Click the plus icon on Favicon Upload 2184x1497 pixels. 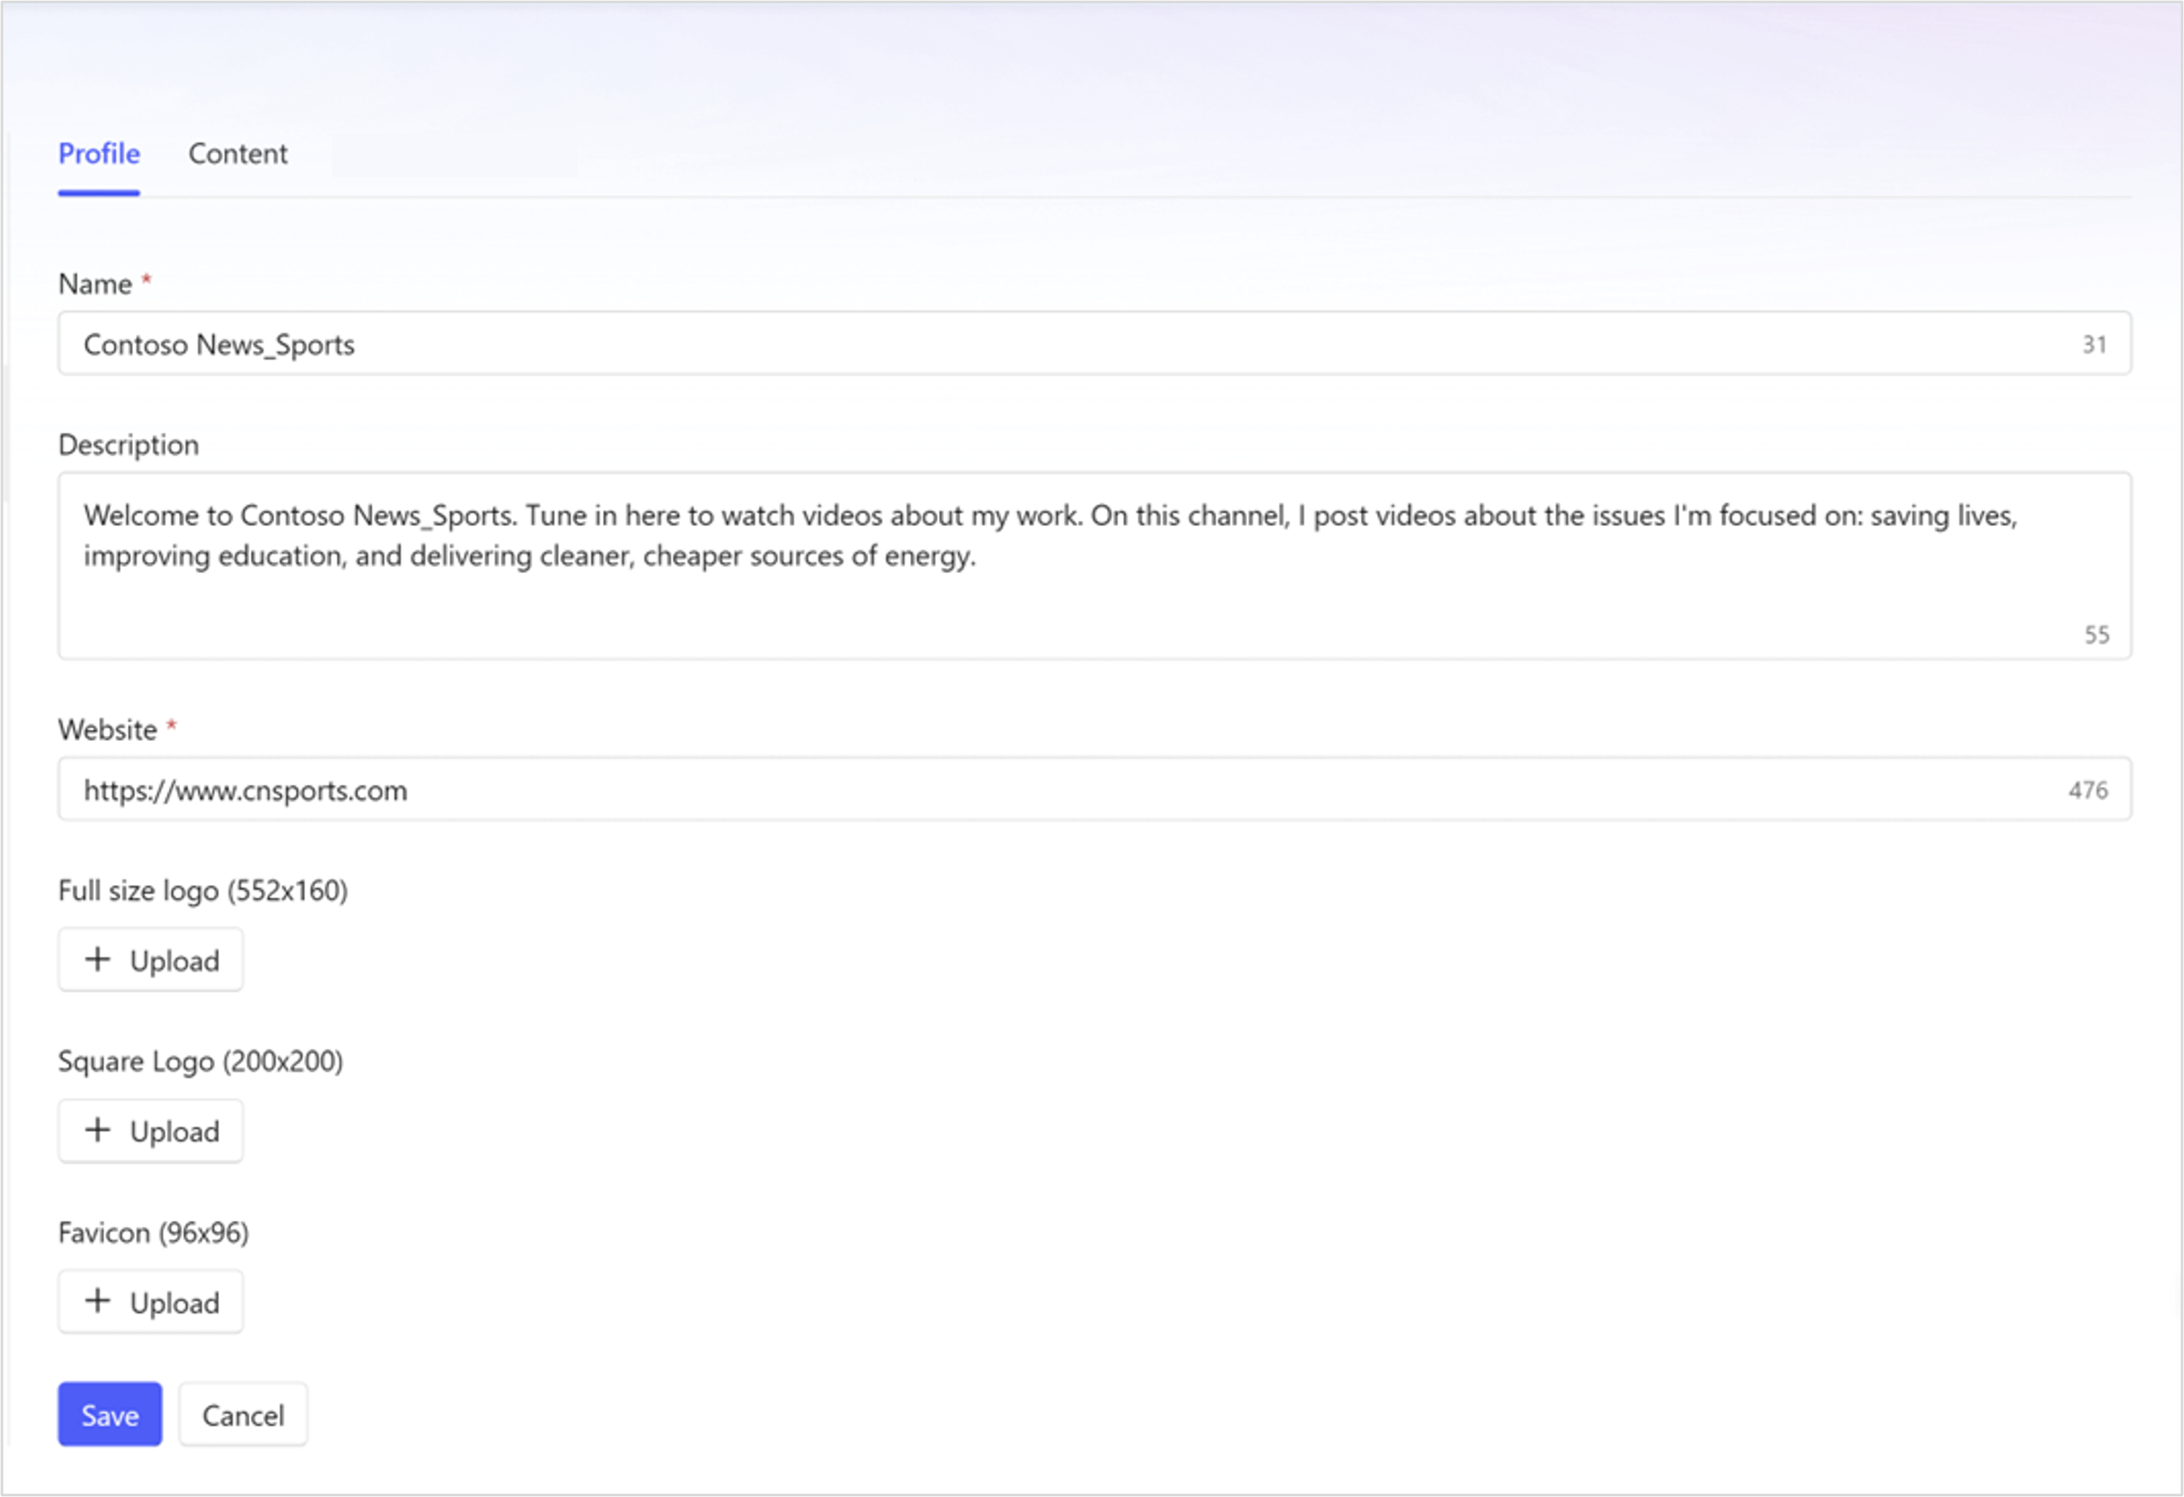[97, 1302]
